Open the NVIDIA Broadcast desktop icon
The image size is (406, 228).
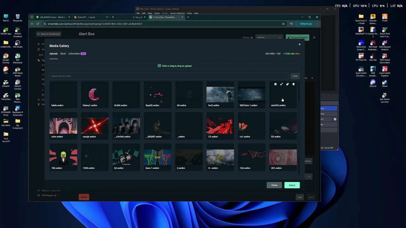pyautogui.click(x=18, y=32)
